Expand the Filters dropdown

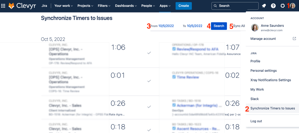coord(104,6)
